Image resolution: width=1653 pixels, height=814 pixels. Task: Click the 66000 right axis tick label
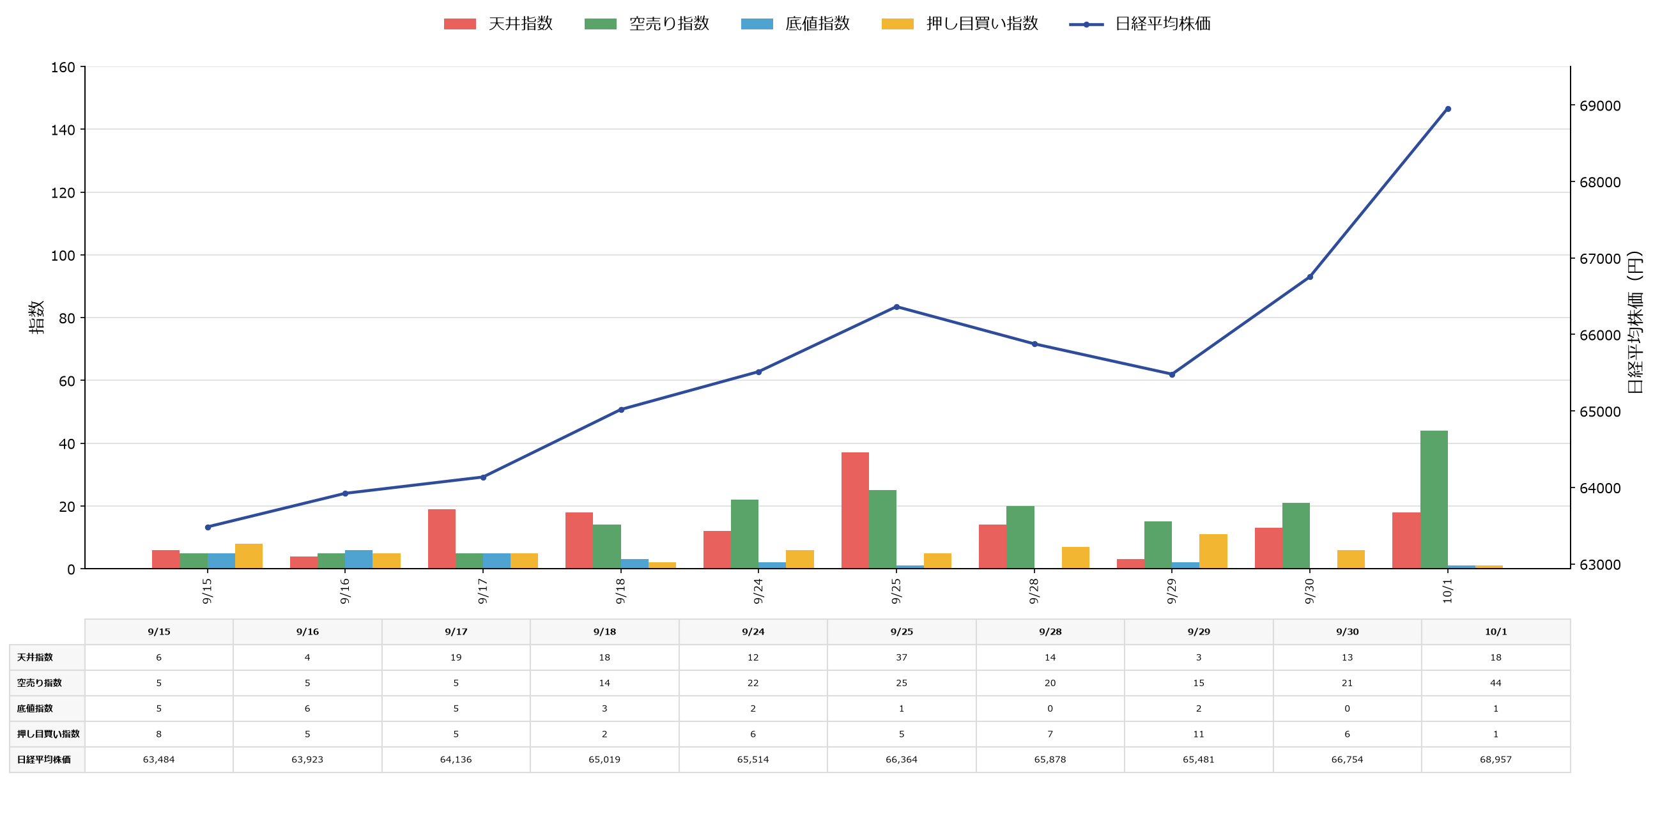click(x=1600, y=335)
